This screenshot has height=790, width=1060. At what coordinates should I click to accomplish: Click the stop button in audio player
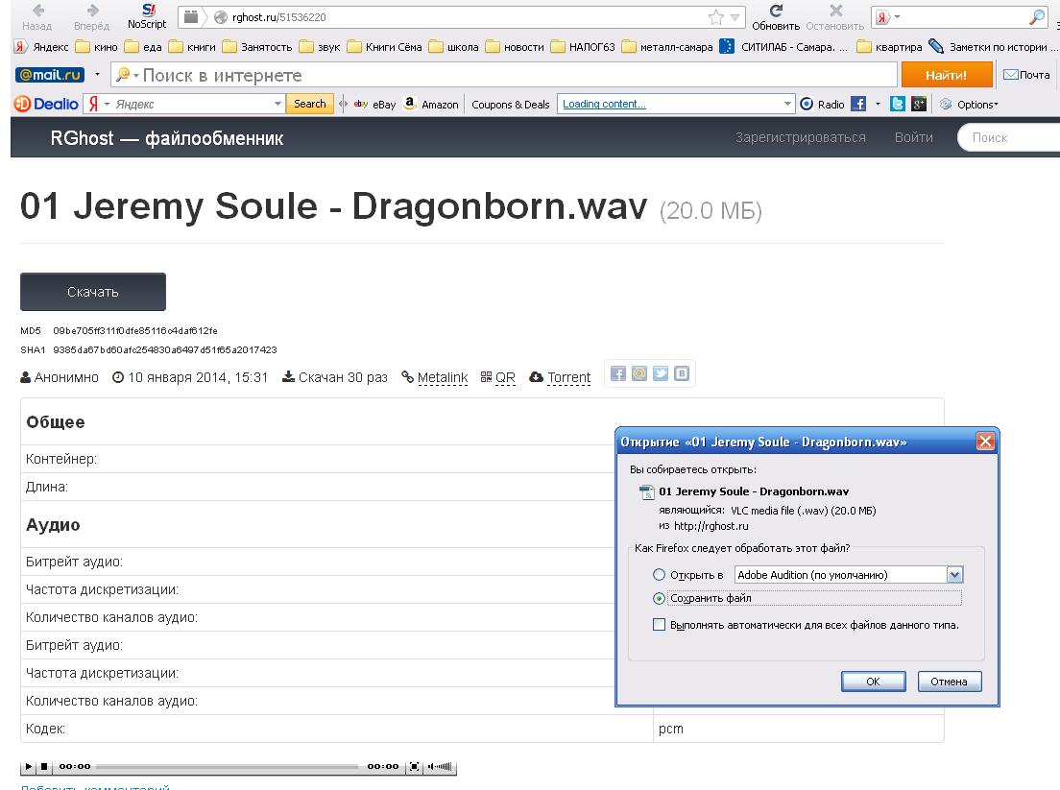coord(44,767)
